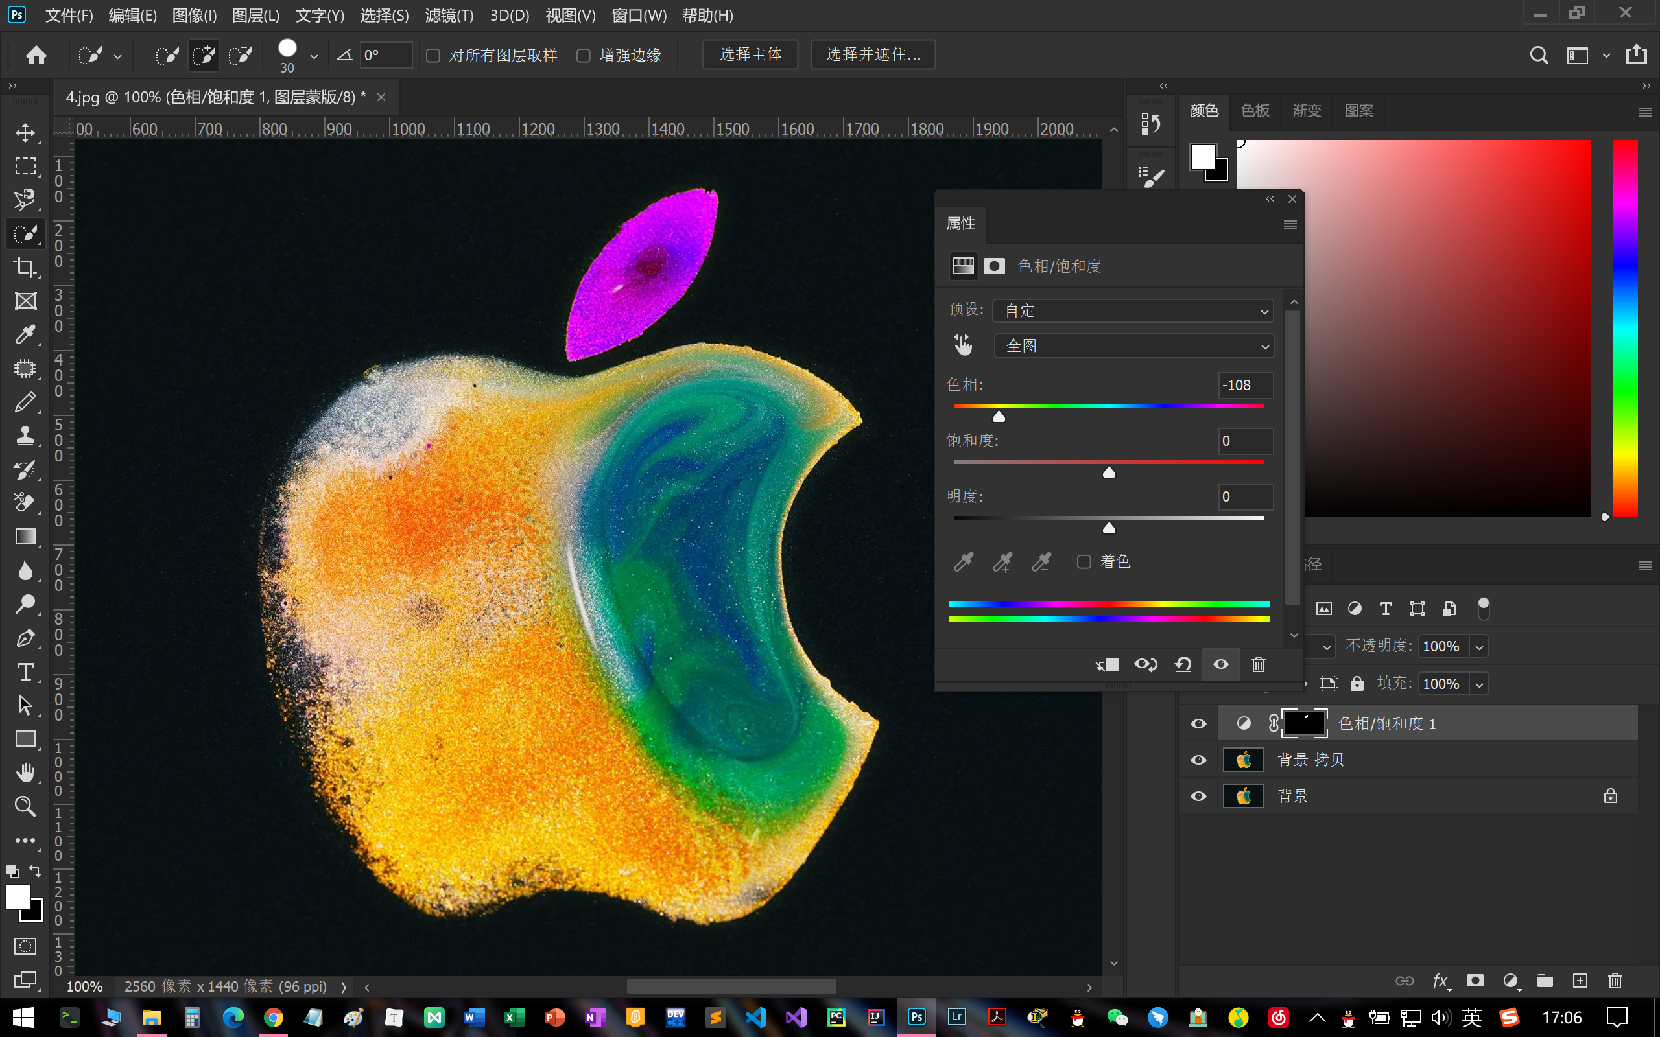Toggle layer filtering switch on

(x=1483, y=609)
